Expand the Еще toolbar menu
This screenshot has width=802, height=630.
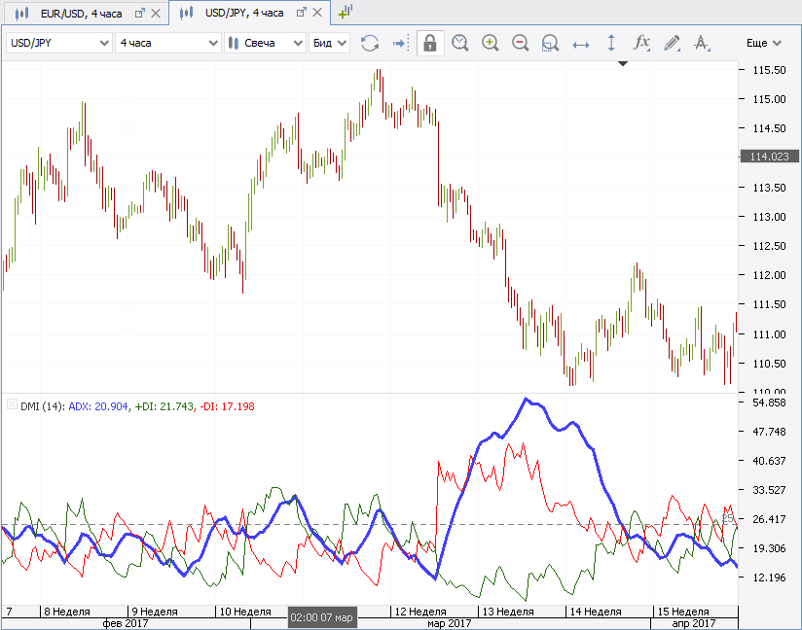pyautogui.click(x=763, y=43)
